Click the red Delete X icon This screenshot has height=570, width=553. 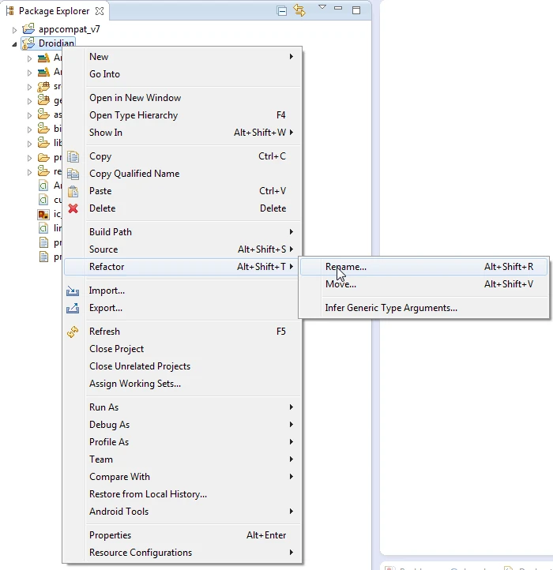(73, 208)
